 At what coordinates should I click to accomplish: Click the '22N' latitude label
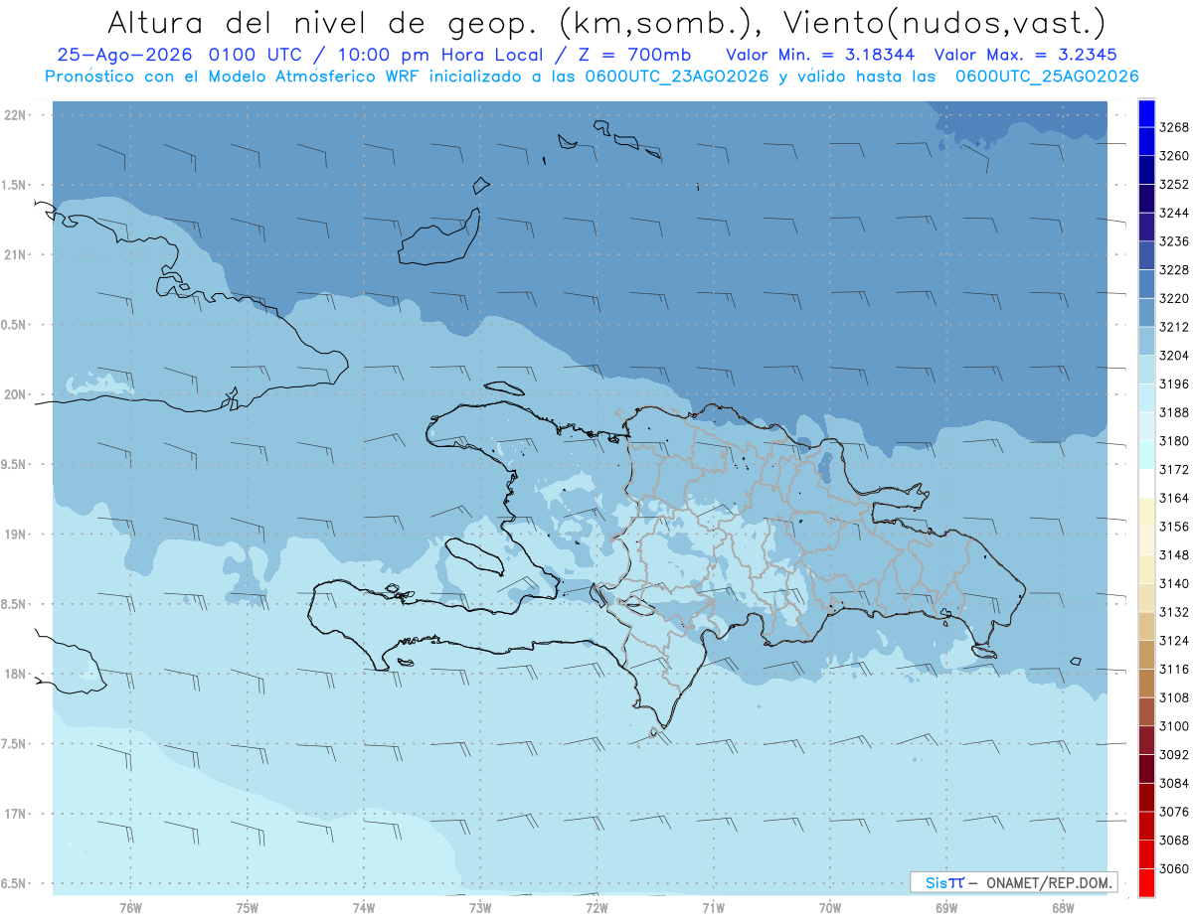pyautogui.click(x=17, y=115)
